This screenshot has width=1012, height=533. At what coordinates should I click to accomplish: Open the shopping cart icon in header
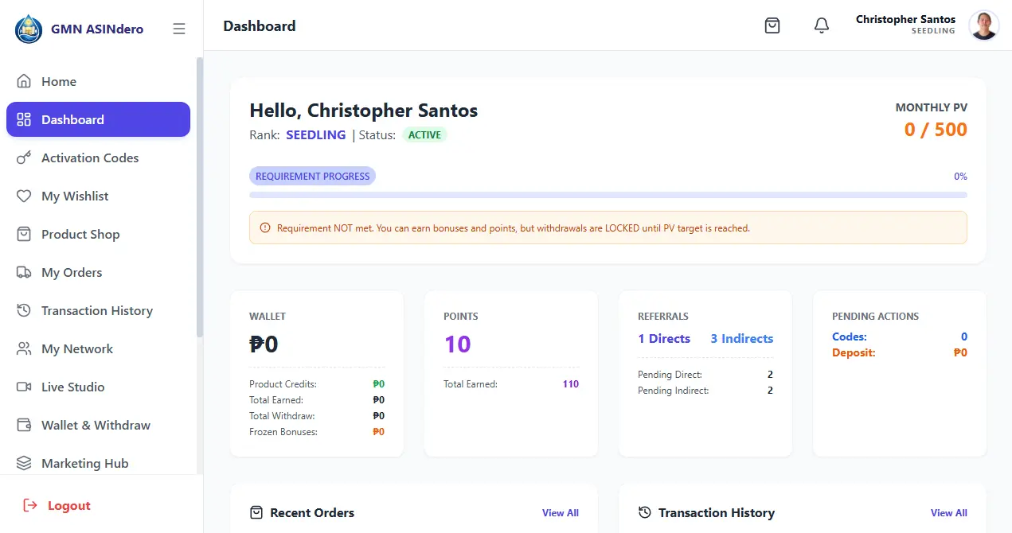(772, 25)
